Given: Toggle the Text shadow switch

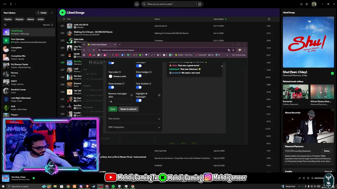Looking at the screenshot, I should [139, 87].
